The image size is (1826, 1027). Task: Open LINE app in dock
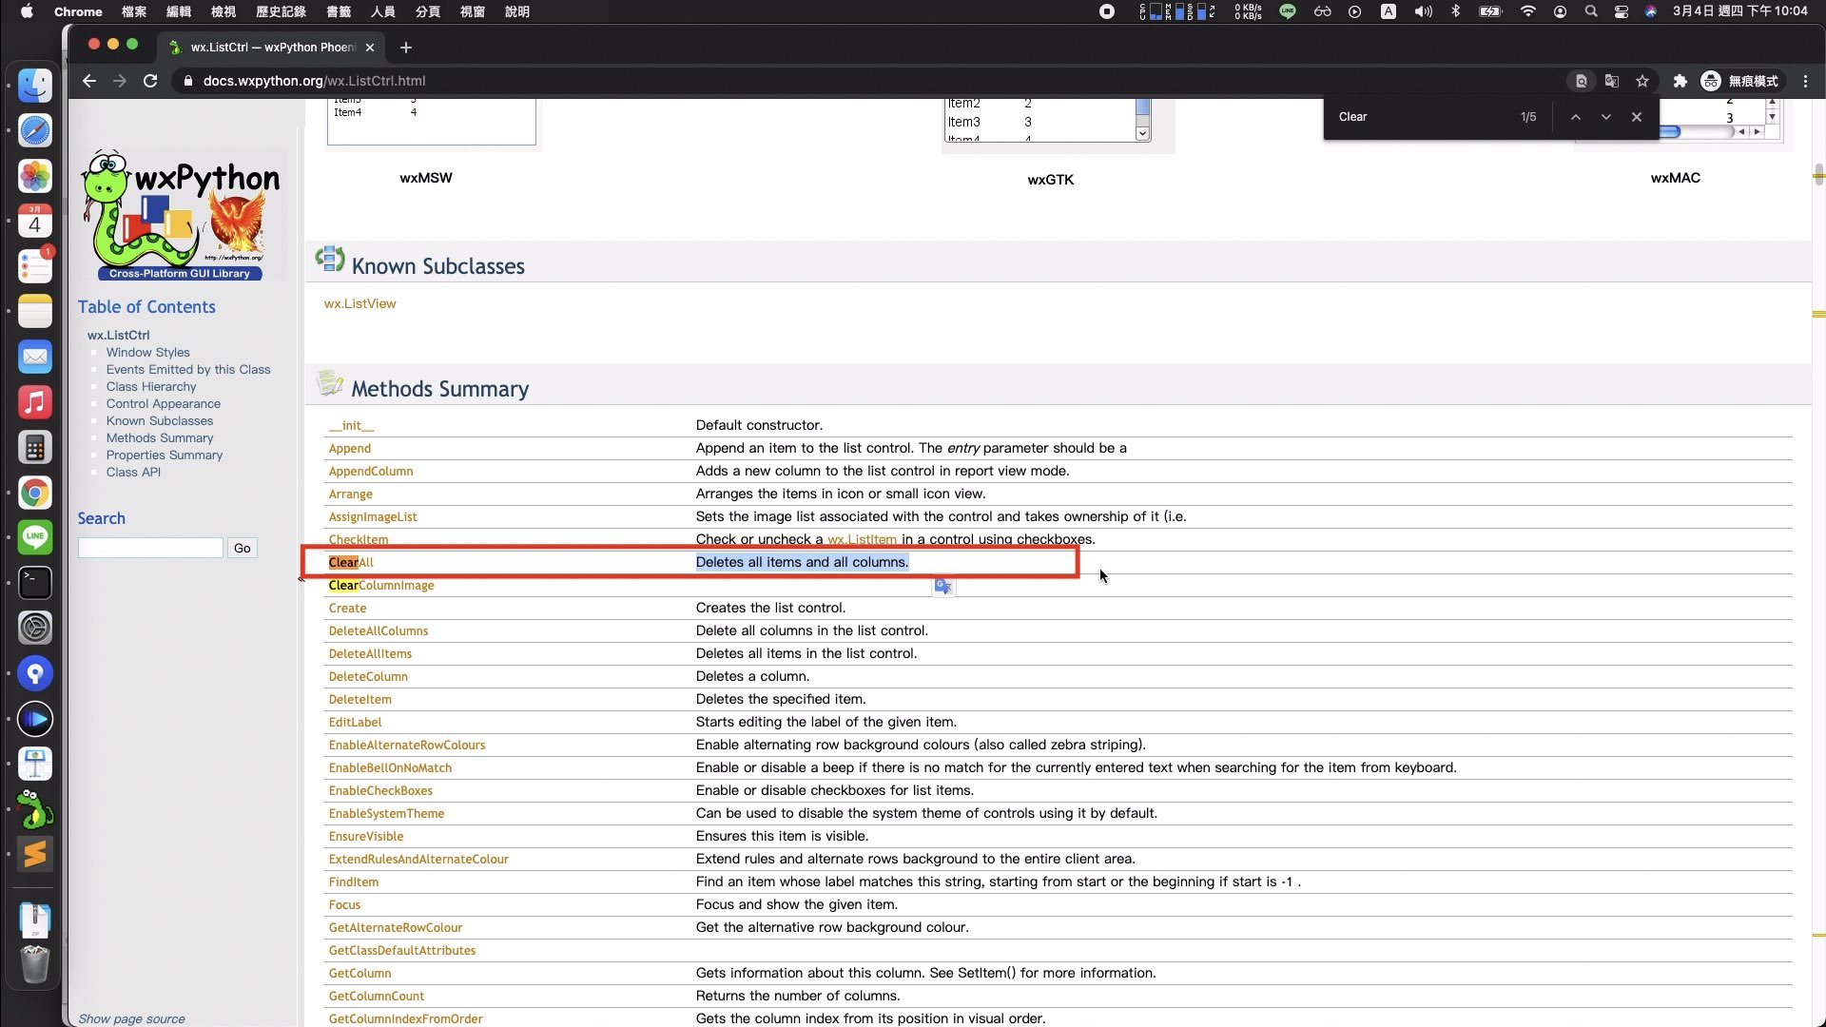tap(35, 537)
